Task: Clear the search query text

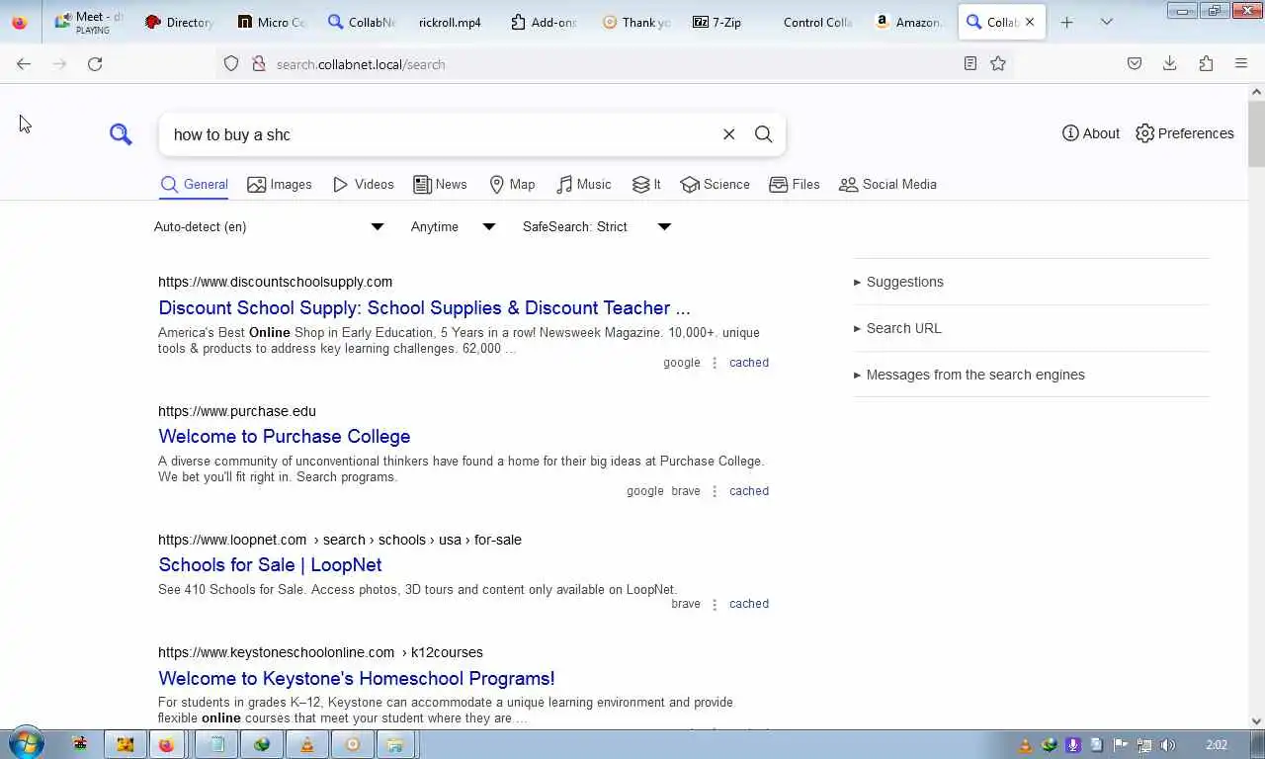Action: [x=729, y=134]
